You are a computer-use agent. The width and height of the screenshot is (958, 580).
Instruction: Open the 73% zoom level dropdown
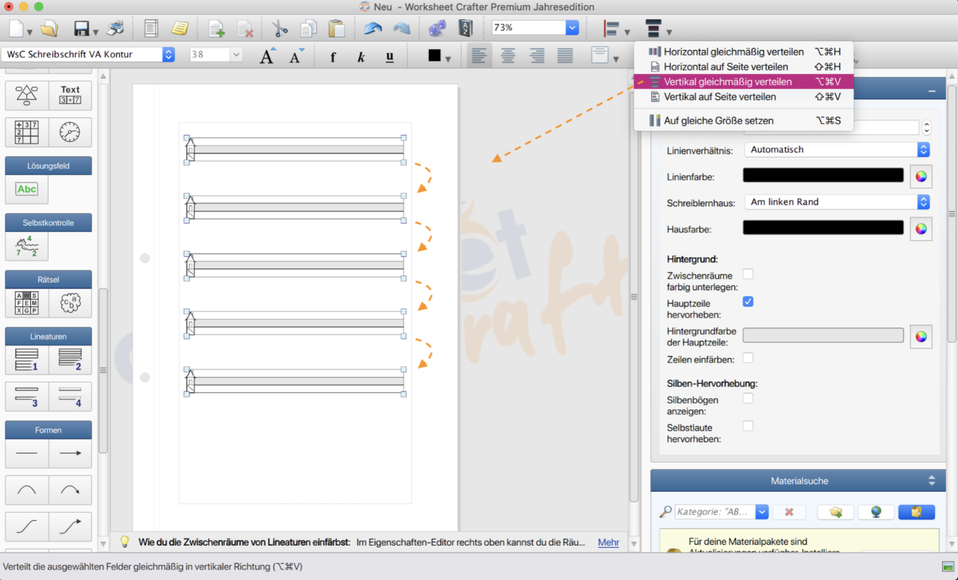tap(572, 28)
